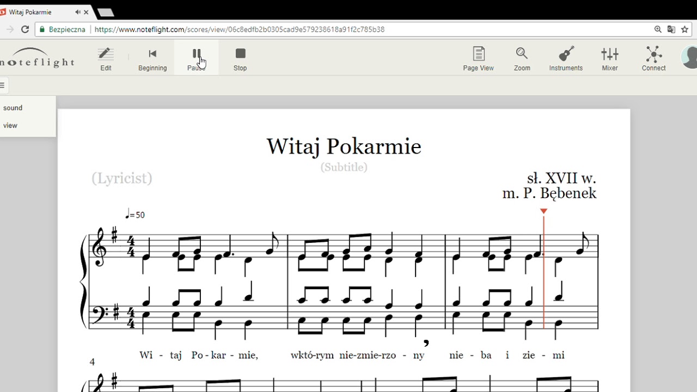Open the Connect panel

[653, 59]
